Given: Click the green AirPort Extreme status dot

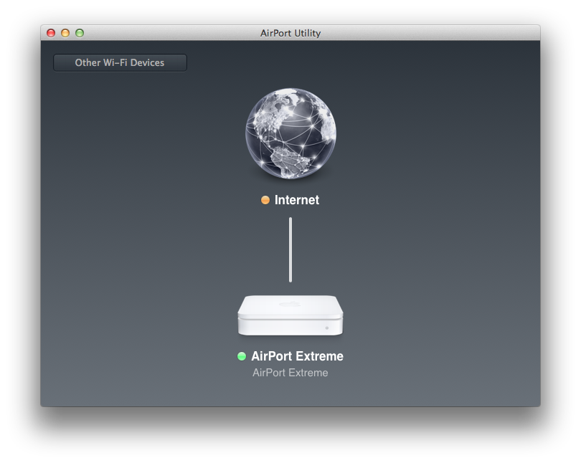Looking at the screenshot, I should coord(242,356).
